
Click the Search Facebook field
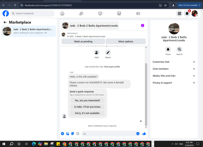pos(32,13)
